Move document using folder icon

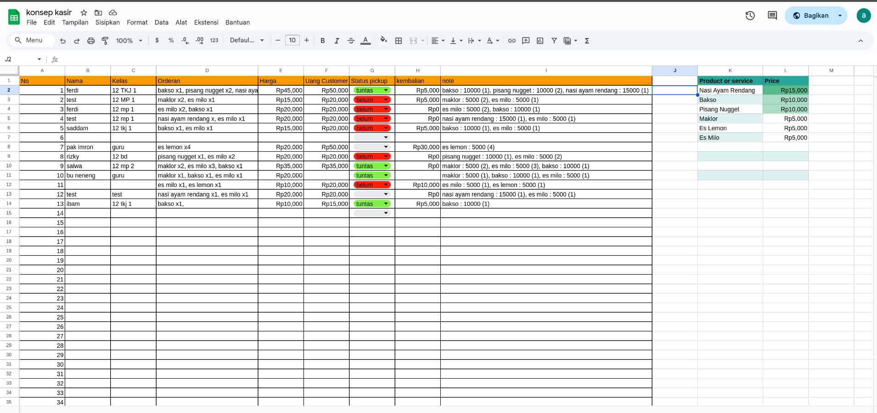[98, 13]
